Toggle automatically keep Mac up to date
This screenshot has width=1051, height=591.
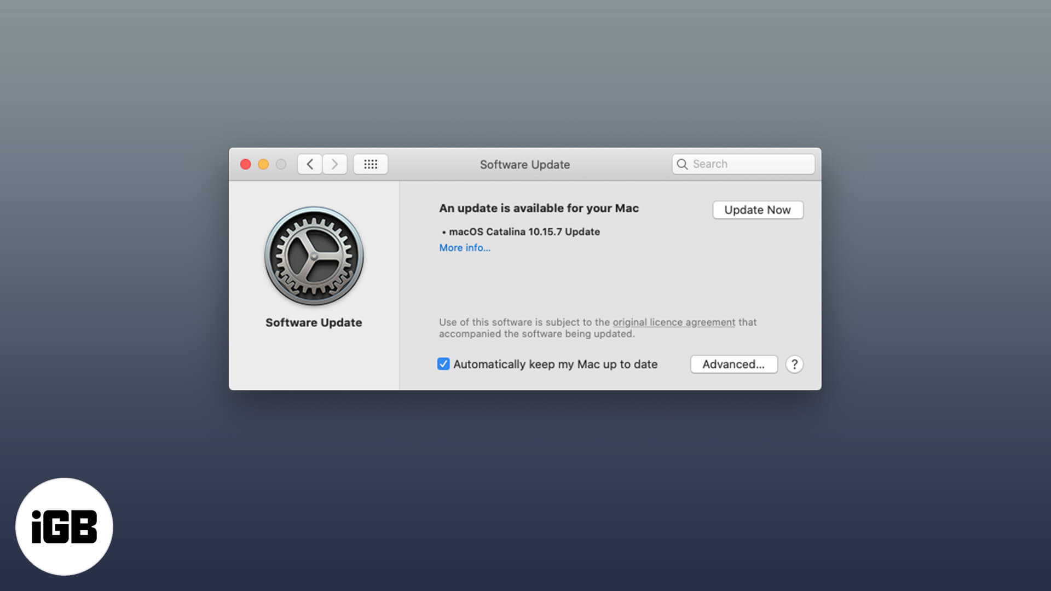tap(442, 364)
